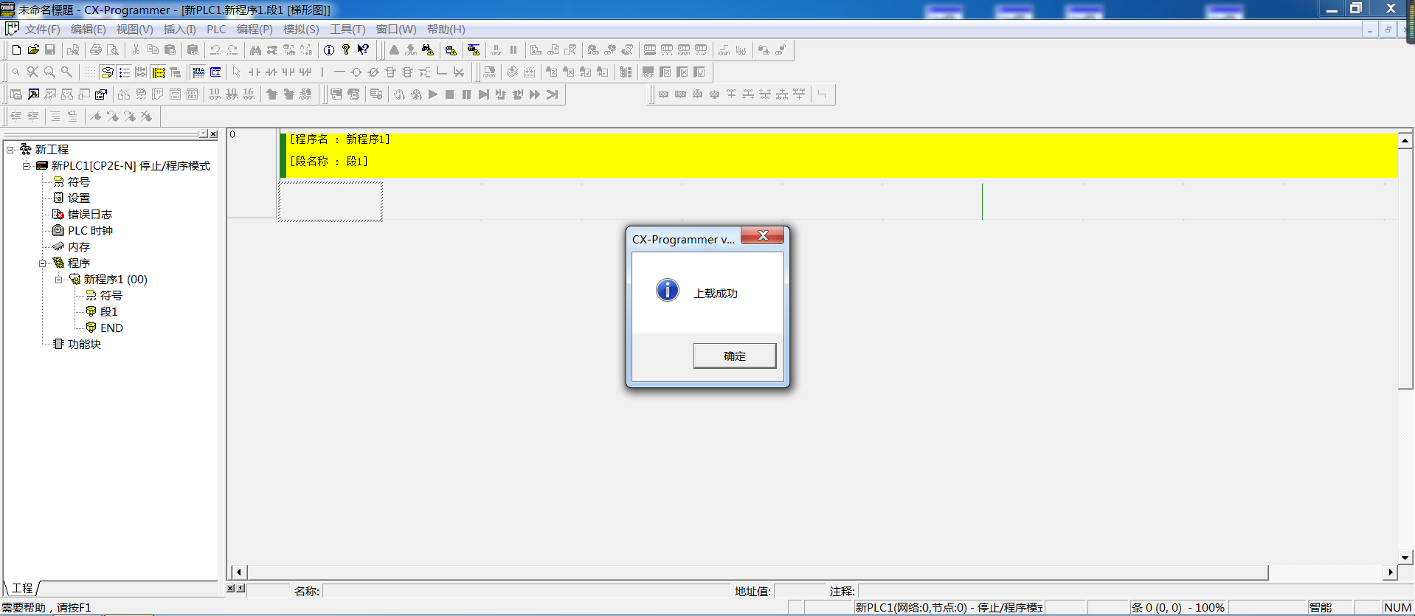The width and height of the screenshot is (1415, 616).
Task: Toggle the speech bubble comments button
Action: (107, 72)
